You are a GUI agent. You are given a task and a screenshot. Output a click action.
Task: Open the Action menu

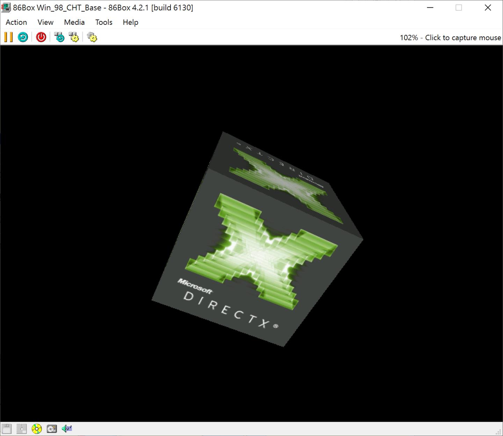tap(16, 22)
